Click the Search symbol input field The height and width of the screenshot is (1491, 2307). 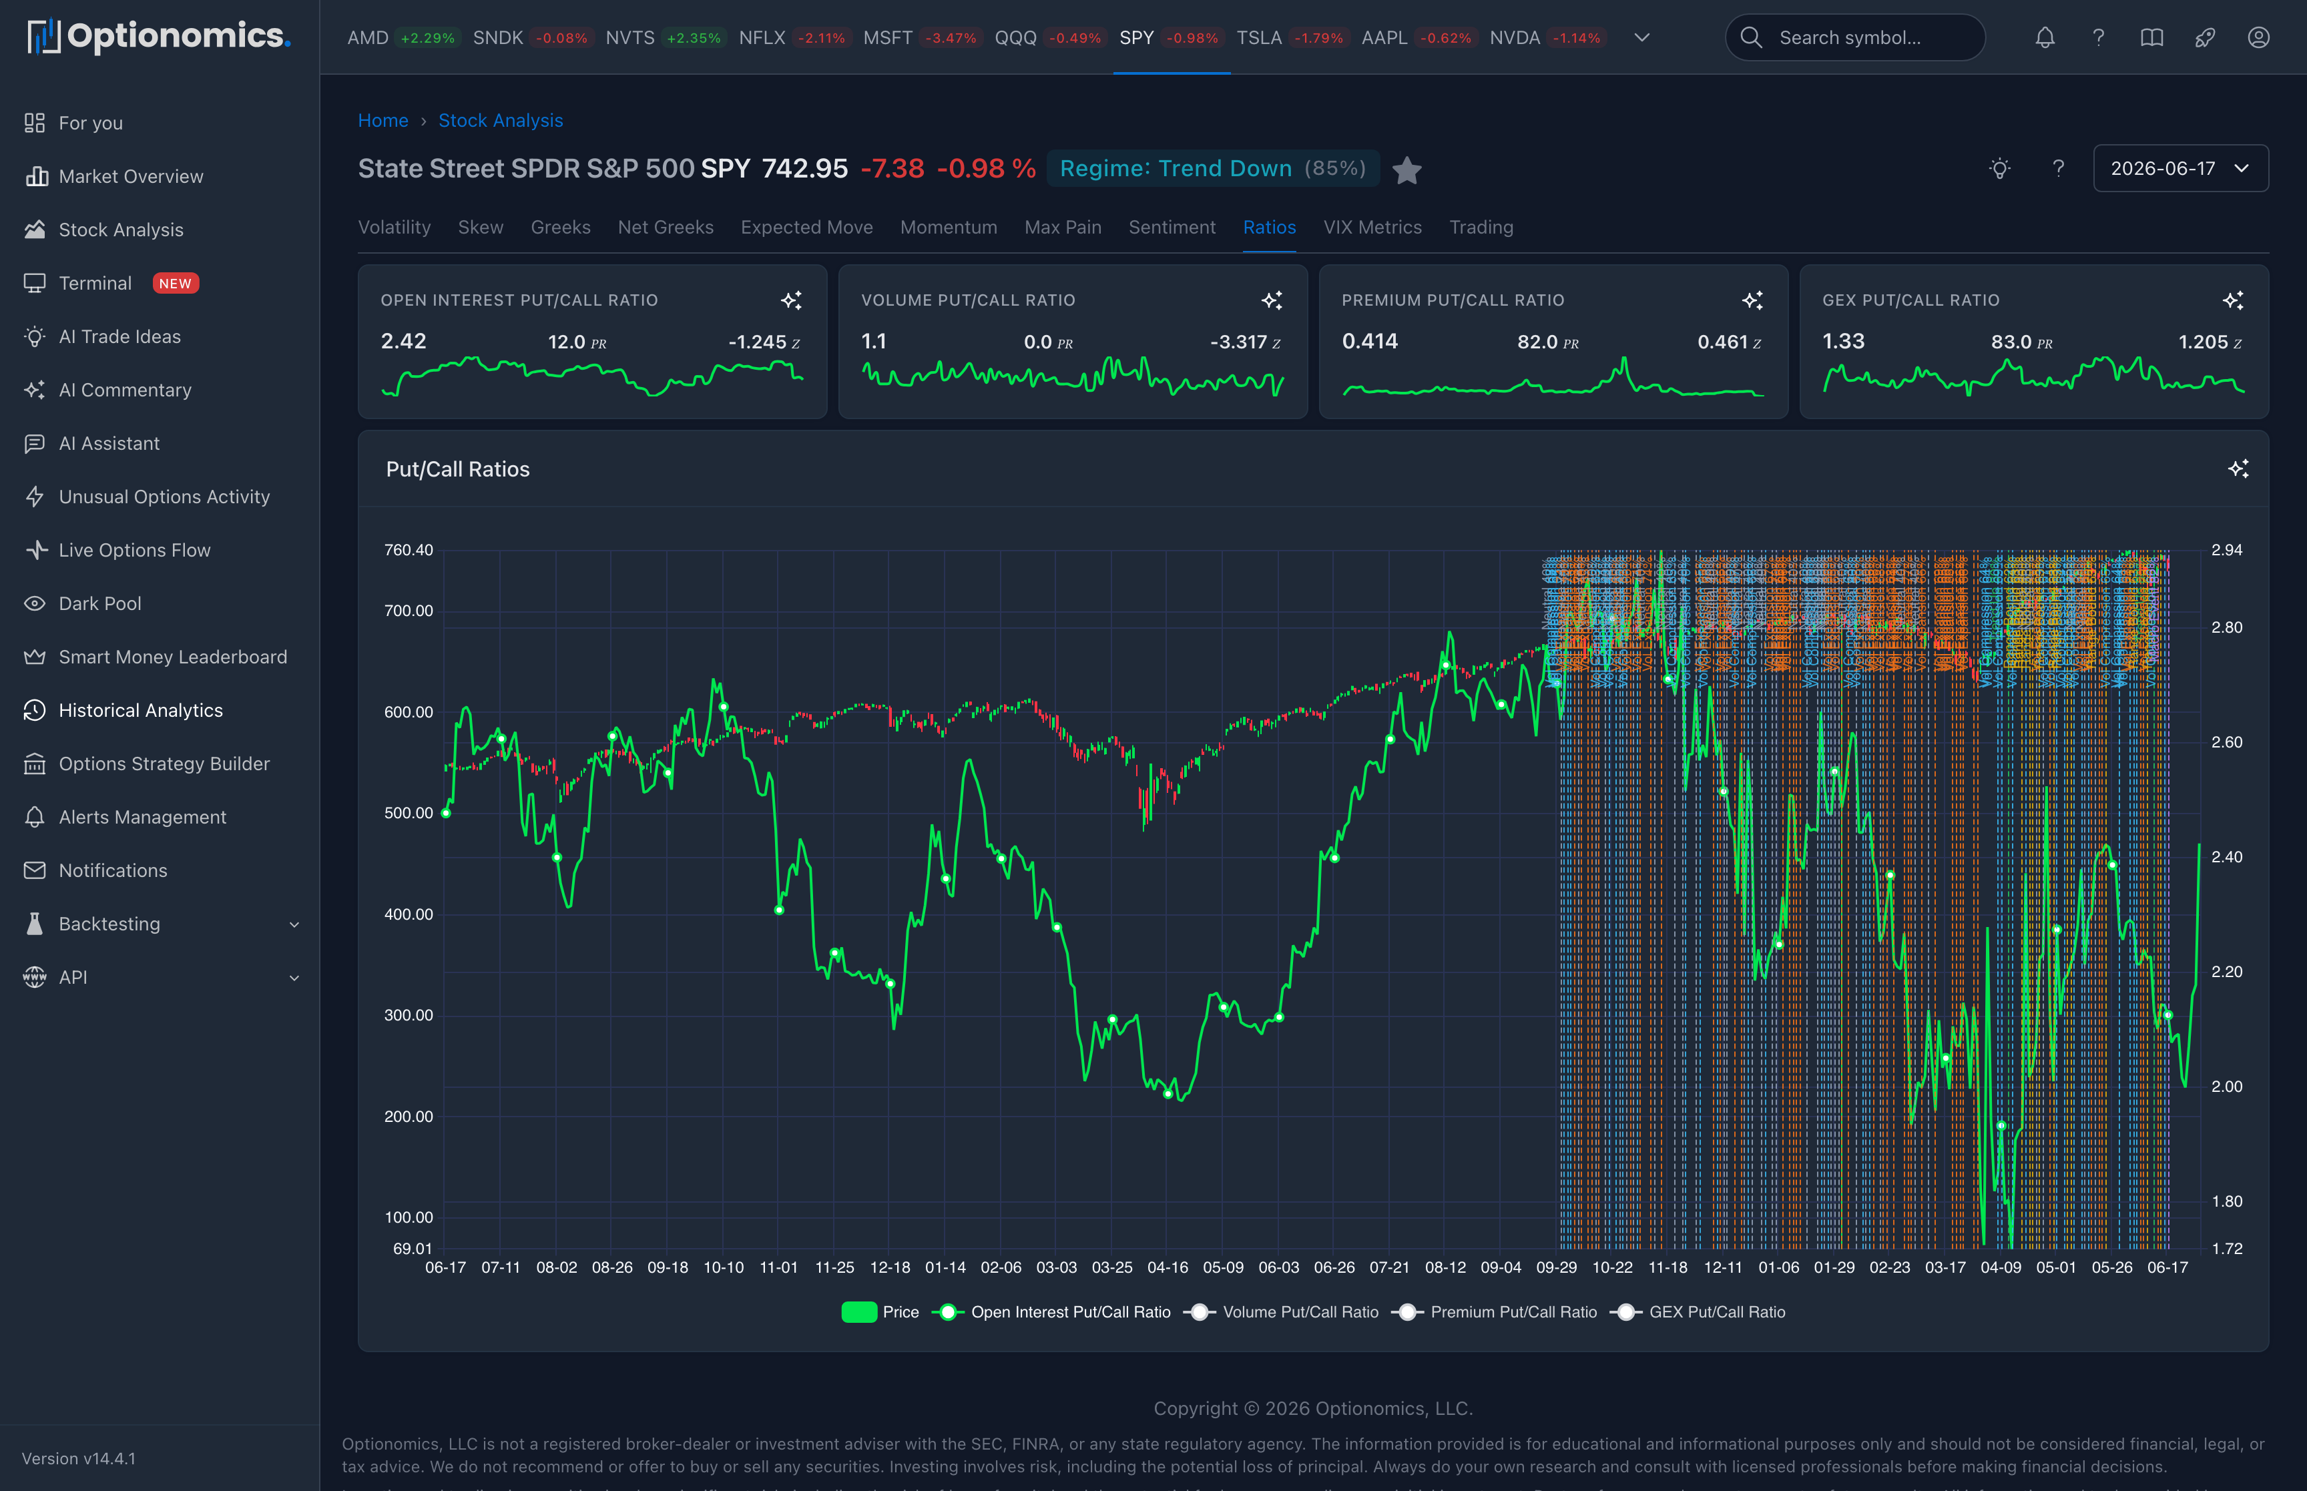click(x=1855, y=38)
